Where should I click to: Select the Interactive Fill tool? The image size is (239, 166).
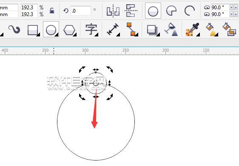[x=212, y=30]
